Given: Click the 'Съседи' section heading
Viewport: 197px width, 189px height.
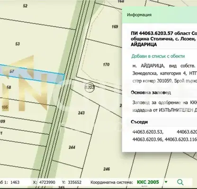Looking at the screenshot, I should [139, 122].
